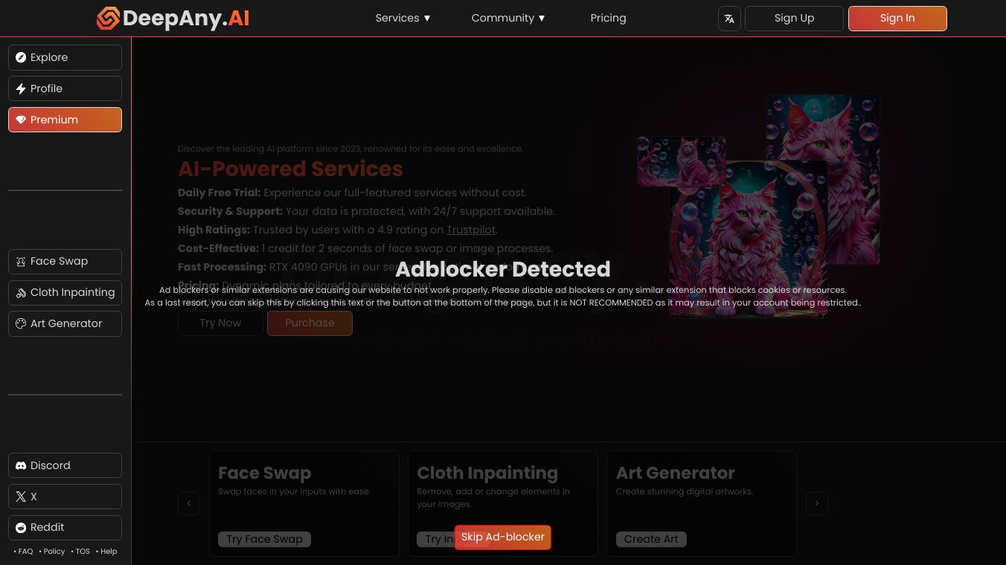Screen dimensions: 1006x565
Task: Go to Profile in the sidebar
Action: point(65,88)
